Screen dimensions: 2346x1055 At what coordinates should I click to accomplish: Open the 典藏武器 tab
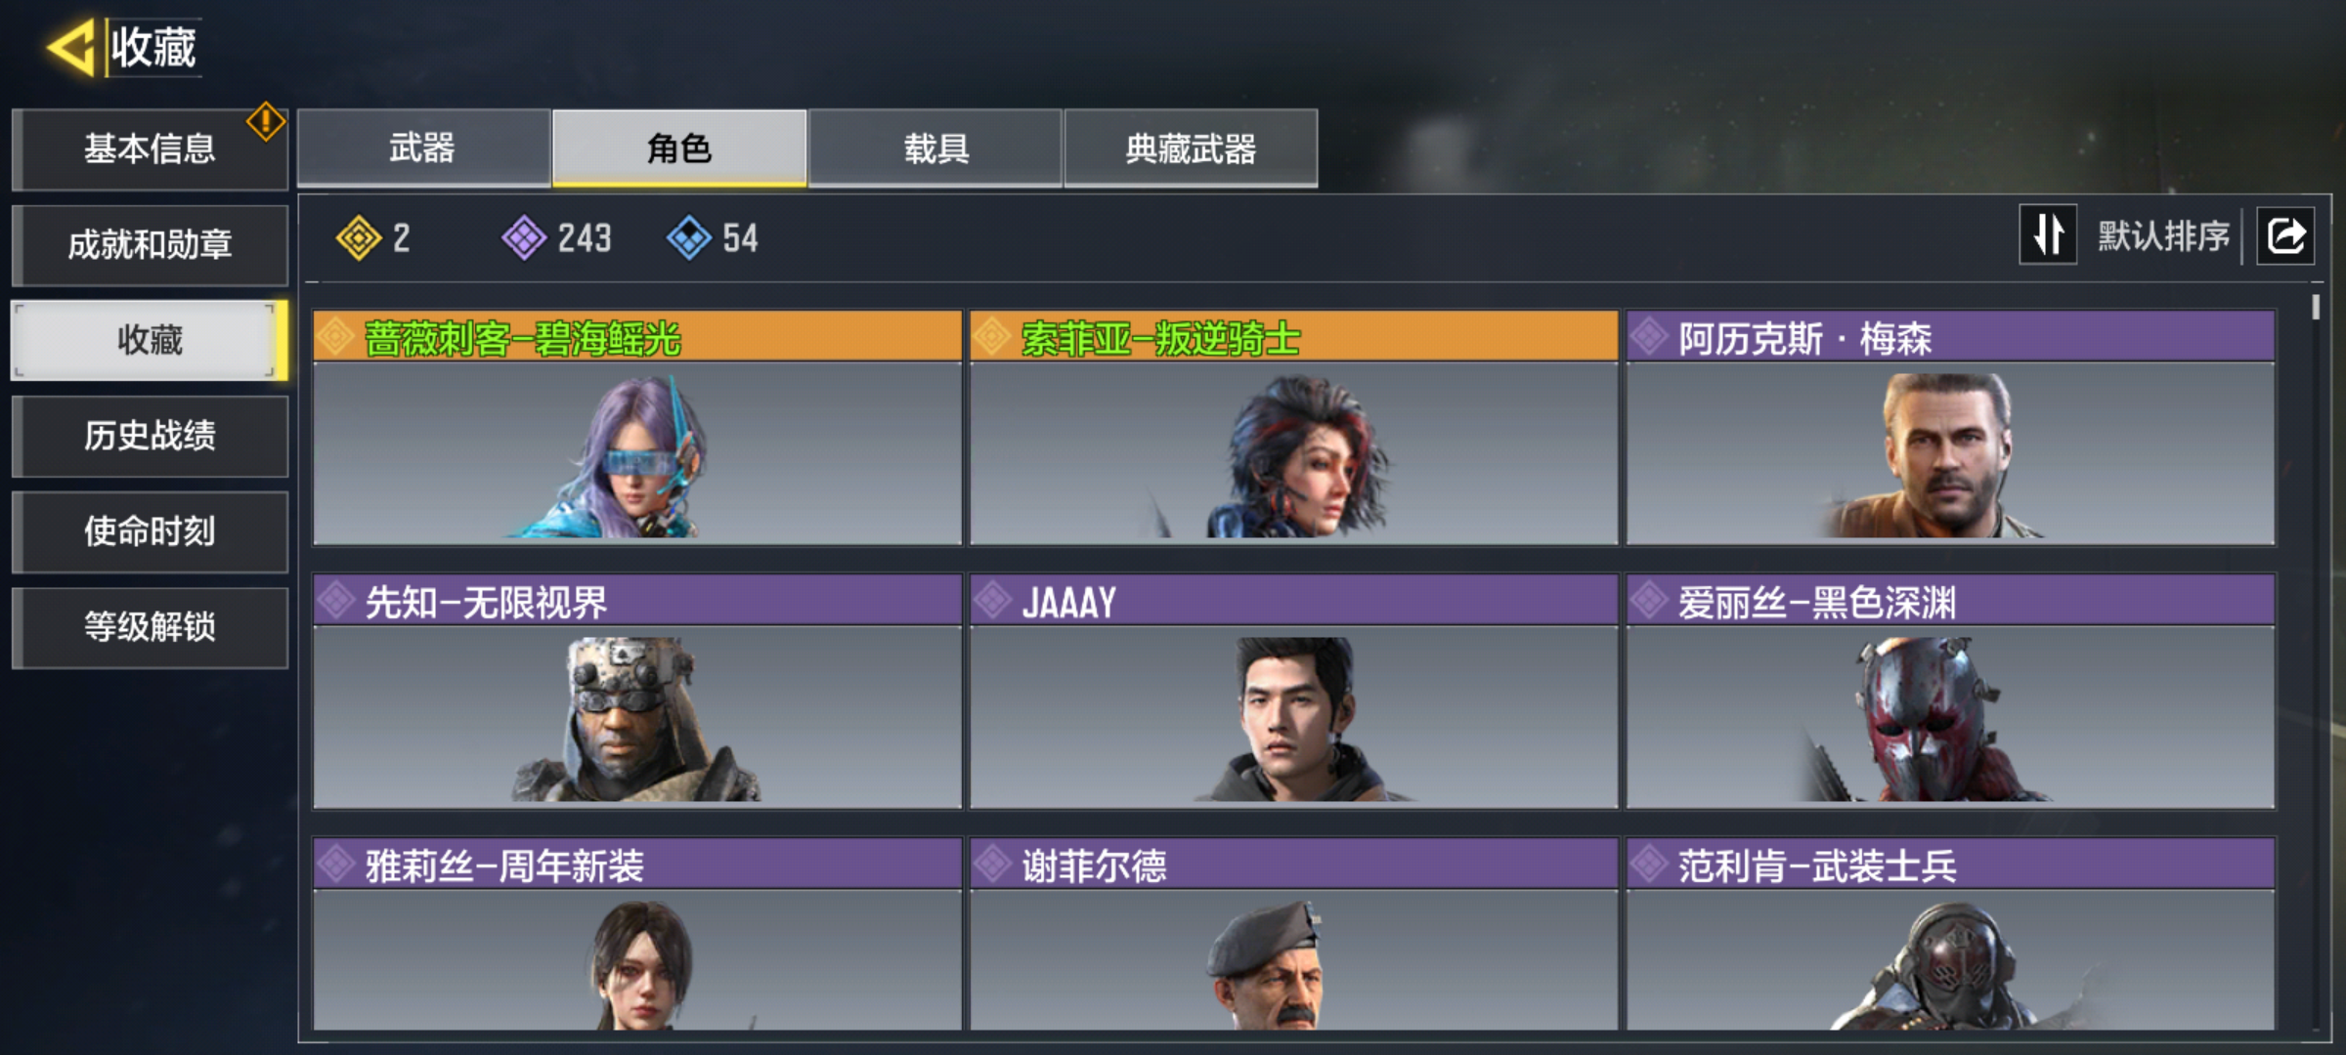pos(1191,148)
